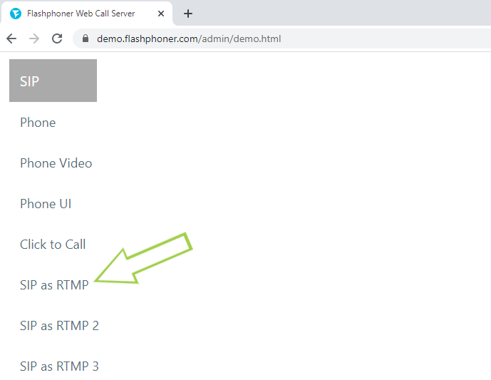
Task: Click the SIP section header
Action: tap(53, 81)
